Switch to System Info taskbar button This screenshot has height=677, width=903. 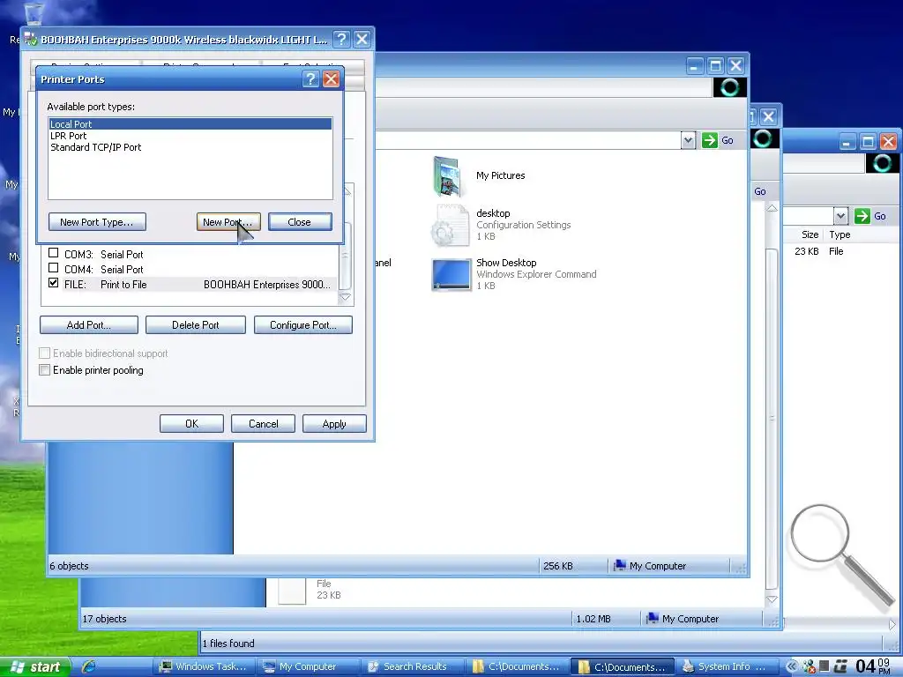click(727, 666)
